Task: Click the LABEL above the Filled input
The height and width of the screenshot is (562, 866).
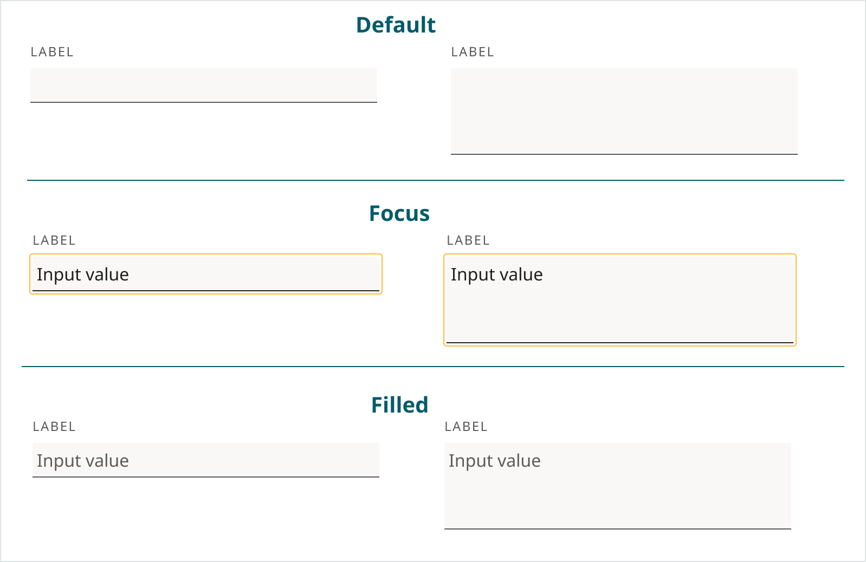Action: click(x=54, y=427)
